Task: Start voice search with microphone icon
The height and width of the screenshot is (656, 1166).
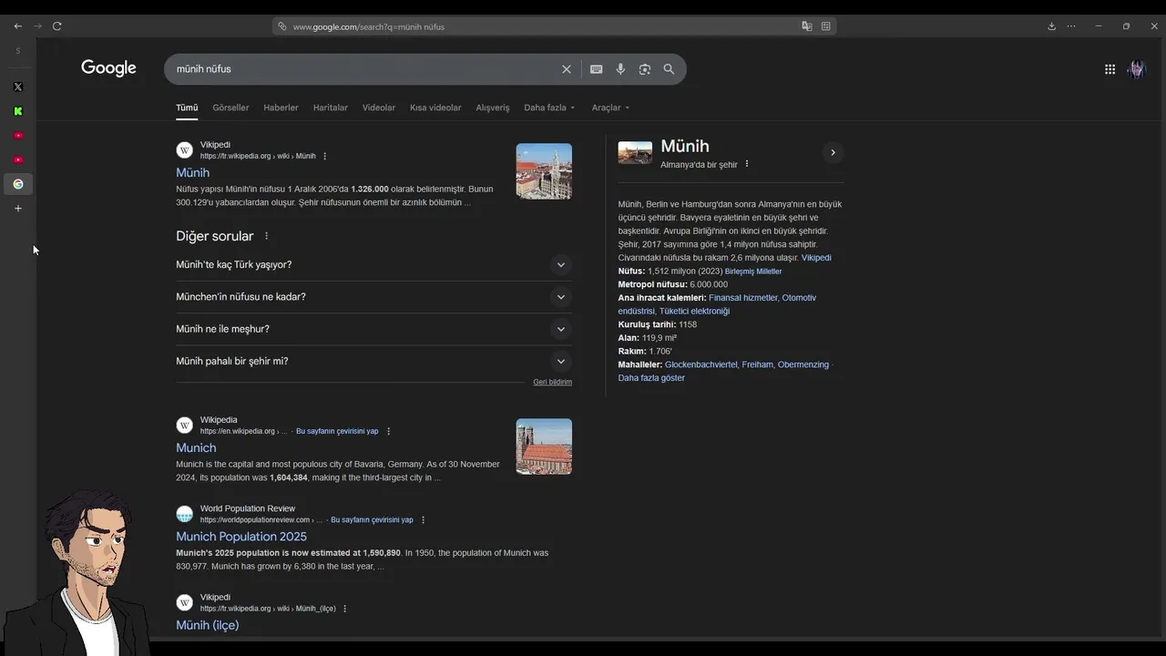Action: click(x=620, y=69)
